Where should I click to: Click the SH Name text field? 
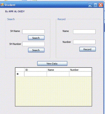point(33,32)
